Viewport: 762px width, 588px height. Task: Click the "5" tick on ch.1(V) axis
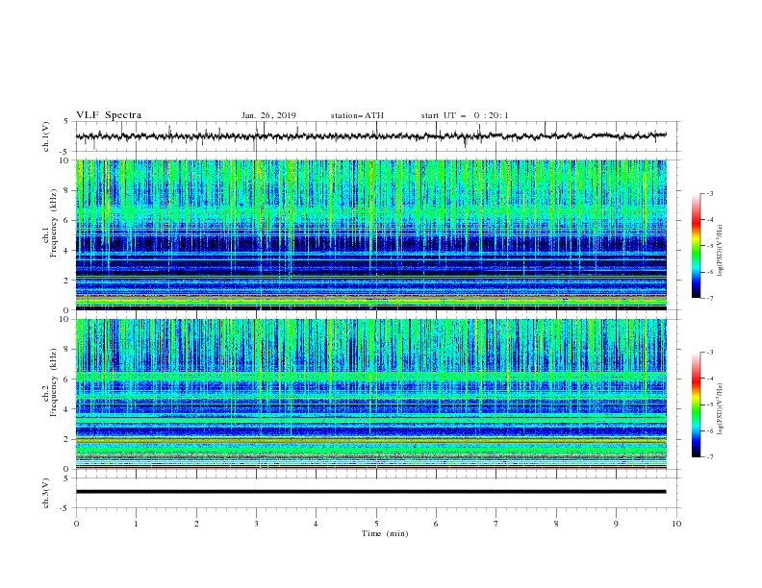67,121
